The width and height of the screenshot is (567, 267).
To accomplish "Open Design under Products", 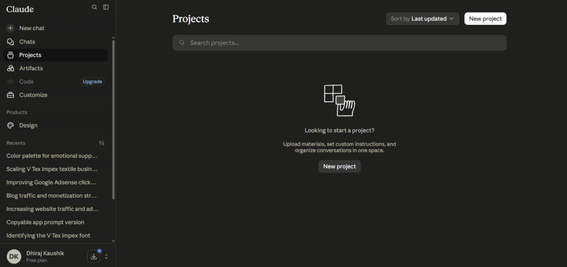I will [56, 125].
